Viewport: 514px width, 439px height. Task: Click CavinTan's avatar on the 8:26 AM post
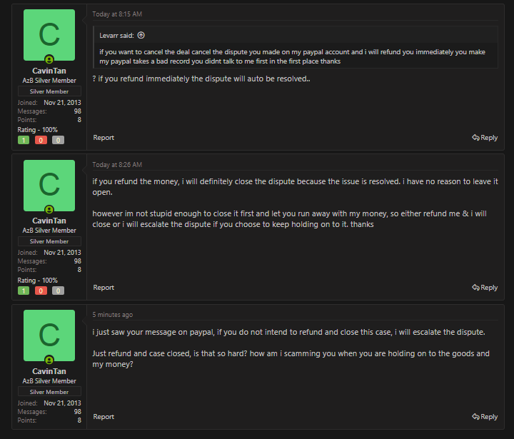(x=49, y=186)
